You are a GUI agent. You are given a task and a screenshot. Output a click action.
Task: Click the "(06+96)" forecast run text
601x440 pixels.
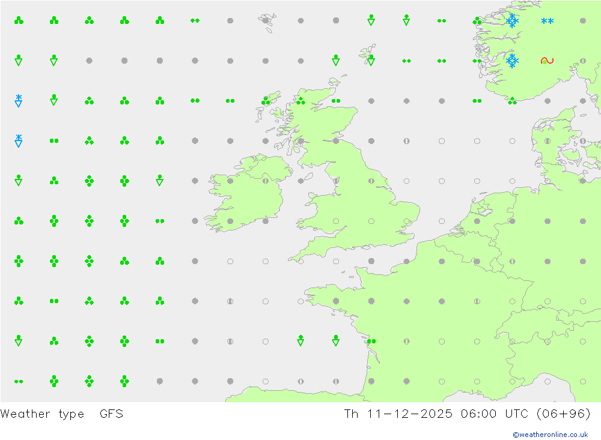pos(564,414)
